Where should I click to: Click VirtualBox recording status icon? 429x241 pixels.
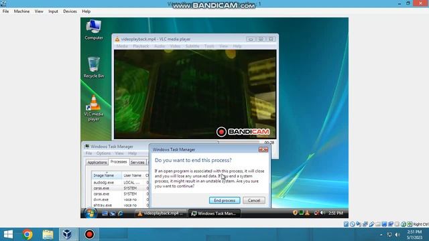point(391,224)
